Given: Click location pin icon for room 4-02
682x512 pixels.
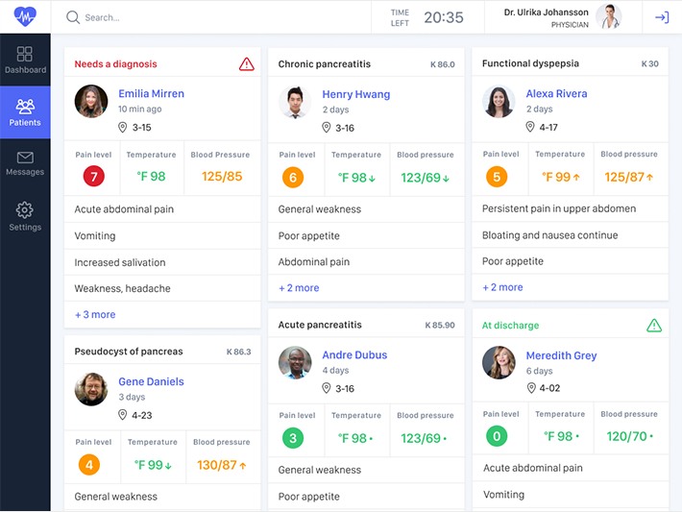Looking at the screenshot, I should 531,387.
